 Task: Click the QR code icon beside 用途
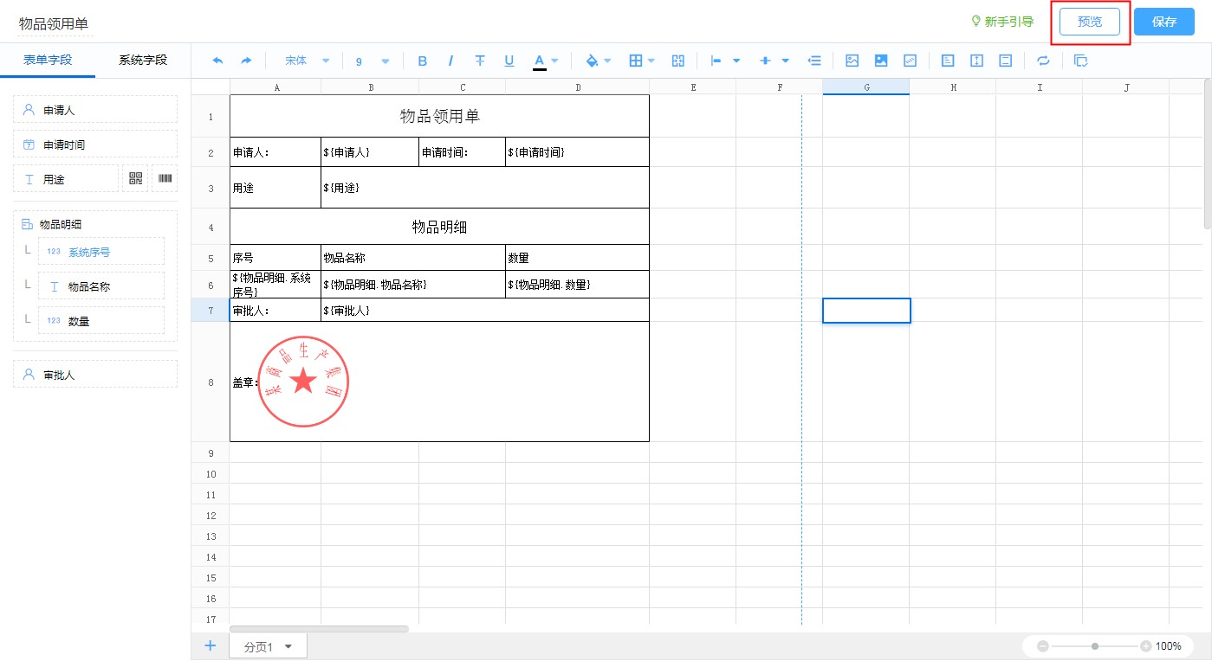[135, 178]
